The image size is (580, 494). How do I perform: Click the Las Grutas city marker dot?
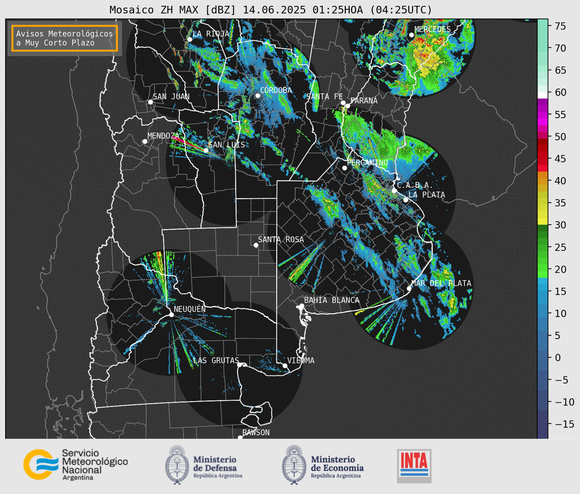click(240, 365)
